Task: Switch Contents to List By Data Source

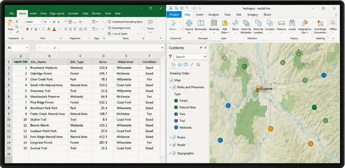Action: click(180, 65)
